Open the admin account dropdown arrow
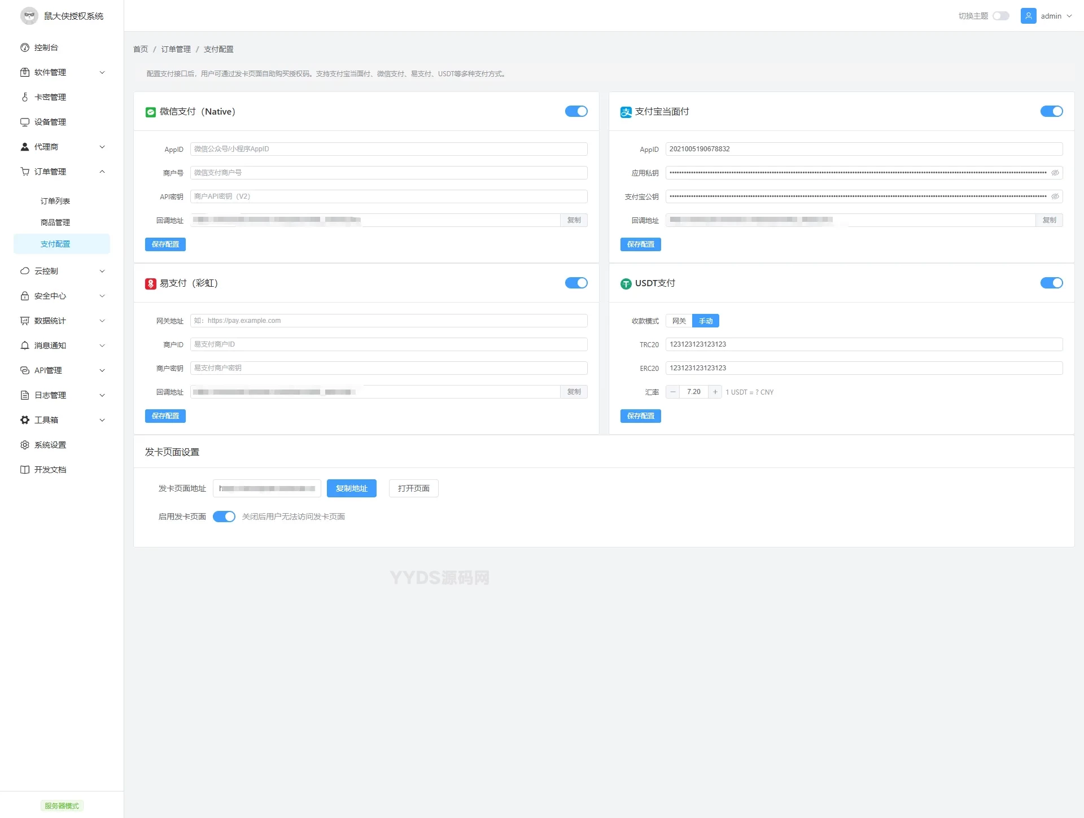Viewport: 1084px width, 818px height. coord(1069,16)
